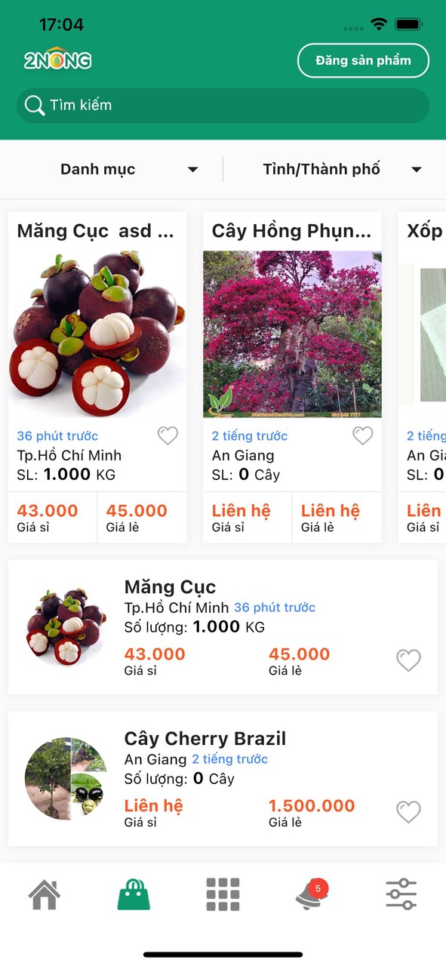
Task: Expand the Tỉnh/Thành phố selector
Action: pos(321,169)
